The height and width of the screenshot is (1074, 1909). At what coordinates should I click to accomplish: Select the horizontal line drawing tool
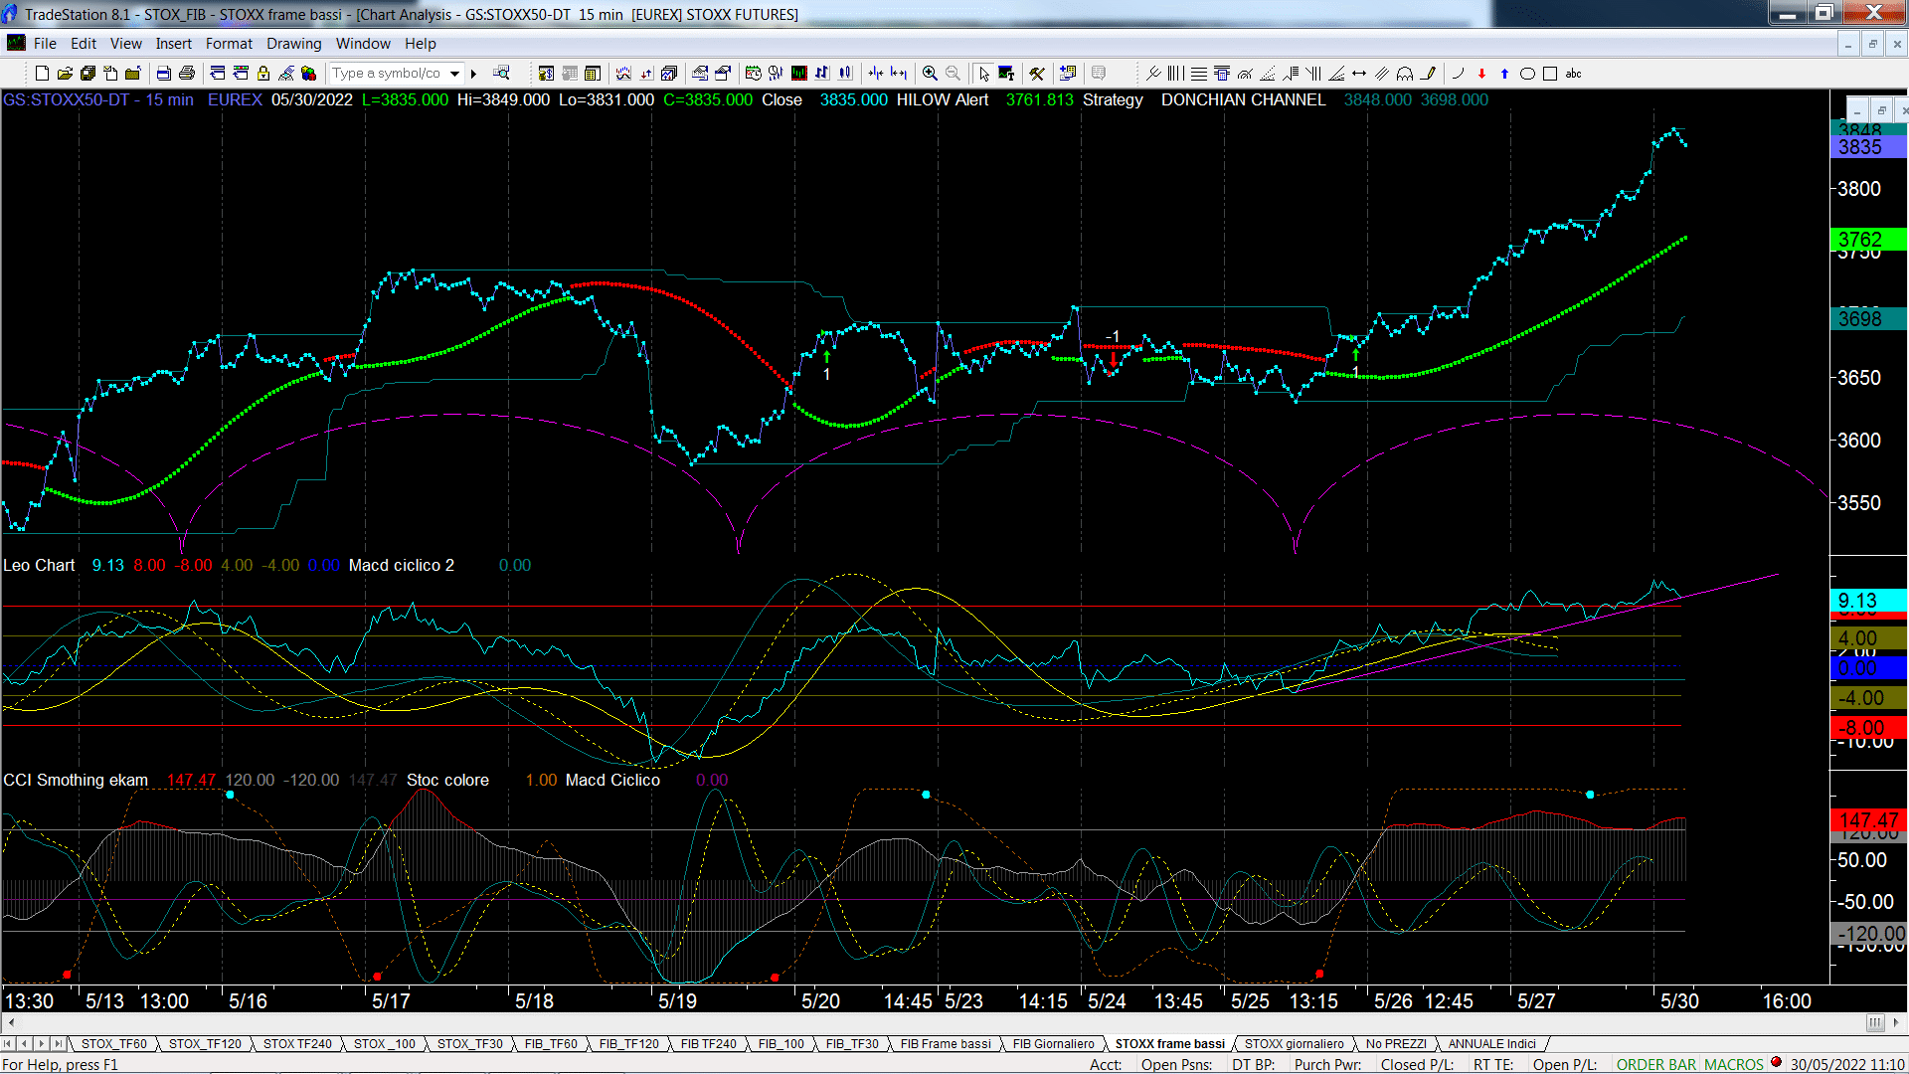[x=1199, y=73]
